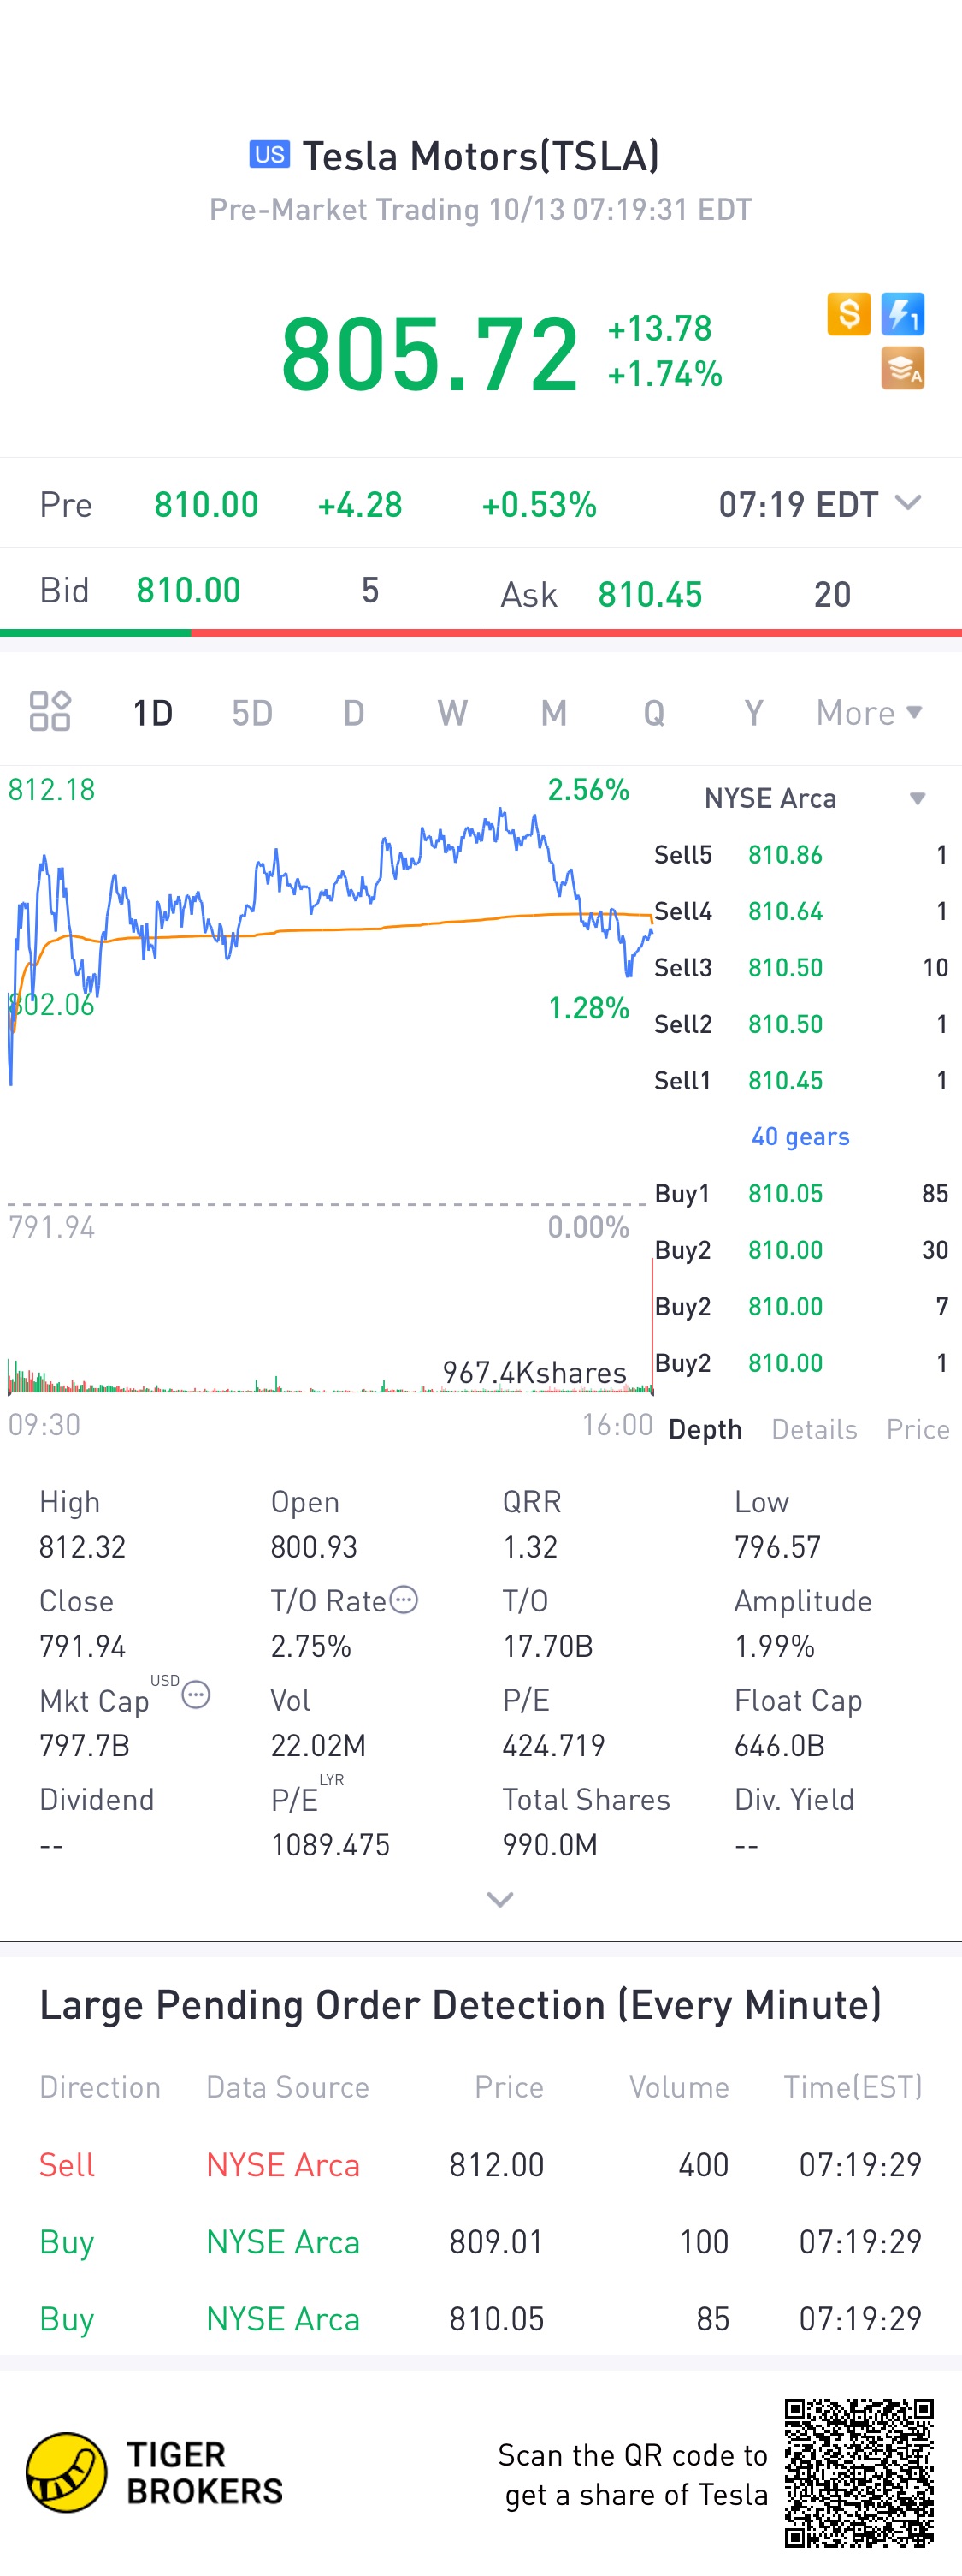Open the NYSE Arca exchange dropdown
The height and width of the screenshot is (2576, 962).
pyautogui.click(x=814, y=798)
